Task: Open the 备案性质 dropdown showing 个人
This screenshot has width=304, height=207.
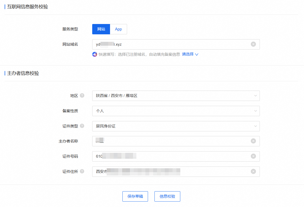Action: point(176,111)
